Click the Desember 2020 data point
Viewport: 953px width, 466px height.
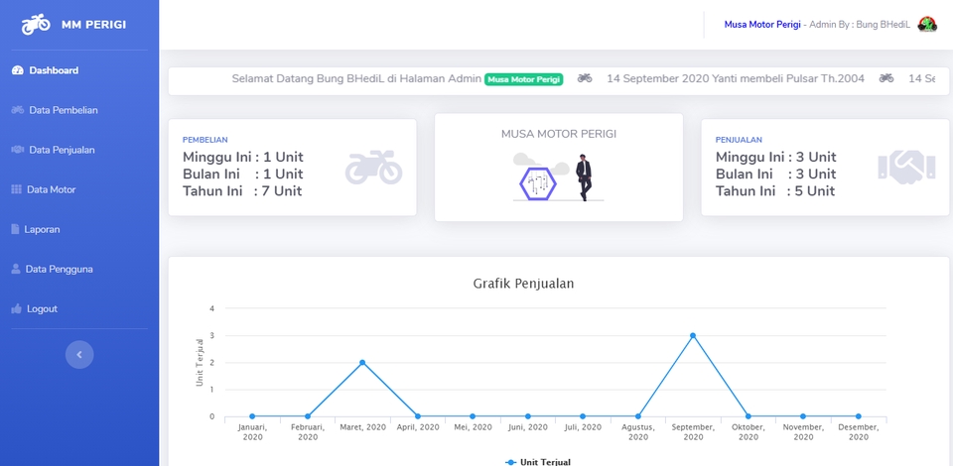click(x=858, y=416)
